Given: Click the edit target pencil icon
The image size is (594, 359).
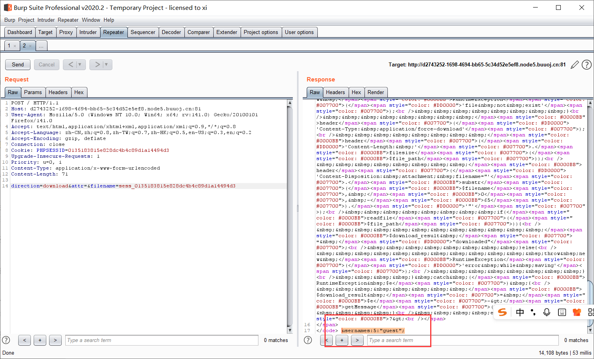Looking at the screenshot, I should (x=575, y=65).
